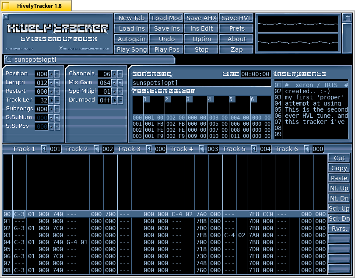The width and height of the screenshot is (355, 278).
Task: Click the Scl. Up button
Action: [x=339, y=208]
